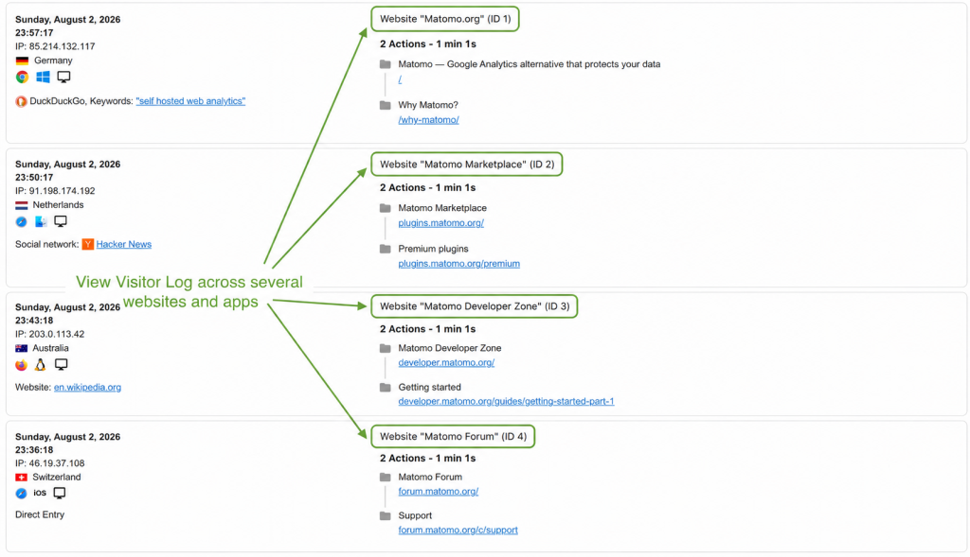Open the "self hosted web analytics" keyword link

190,101
